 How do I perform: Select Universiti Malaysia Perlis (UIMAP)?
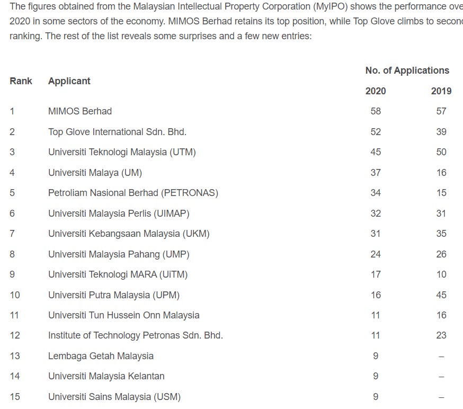click(x=119, y=214)
